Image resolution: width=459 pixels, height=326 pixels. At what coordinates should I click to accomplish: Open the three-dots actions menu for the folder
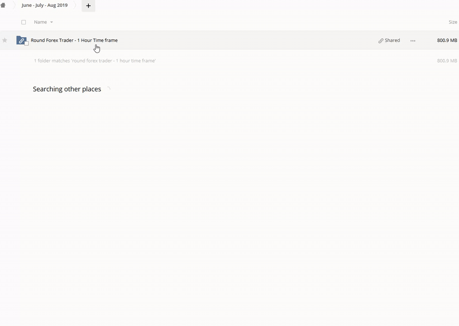412,41
